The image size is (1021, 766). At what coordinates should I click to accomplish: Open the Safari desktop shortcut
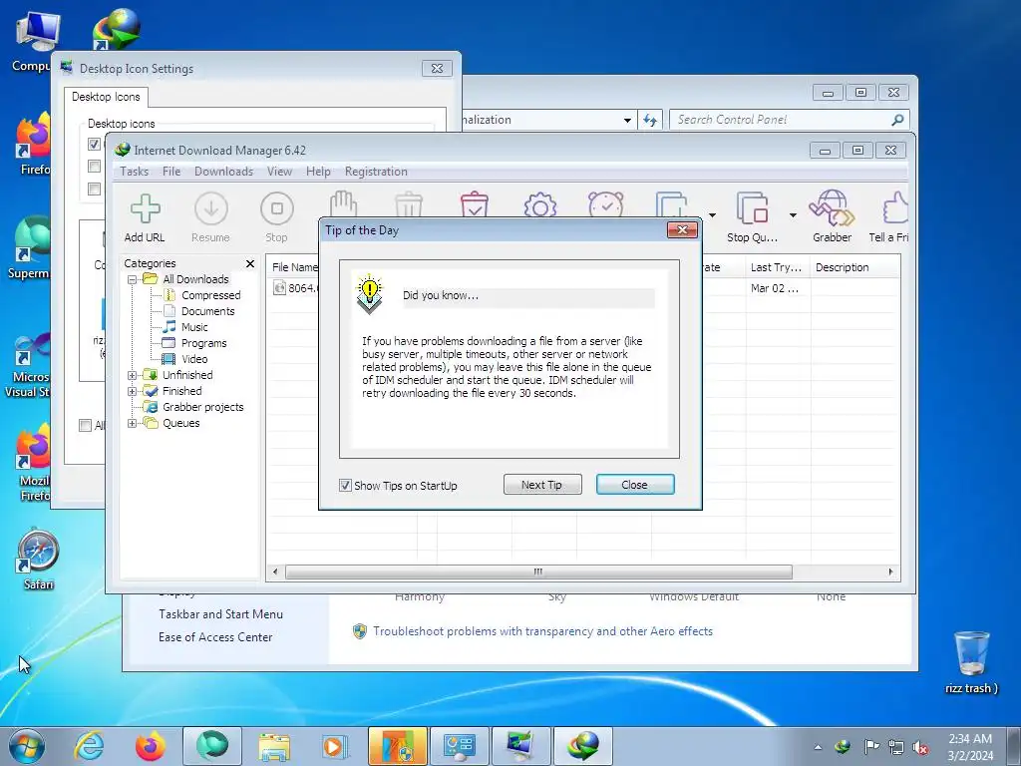38,561
